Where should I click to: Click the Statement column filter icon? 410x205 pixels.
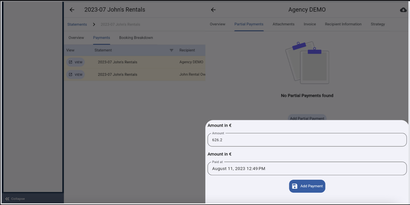click(x=171, y=50)
